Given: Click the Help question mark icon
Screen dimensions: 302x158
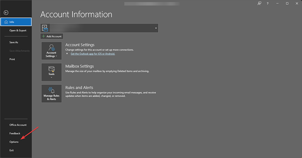Looking at the screenshot, I should point(267,3).
